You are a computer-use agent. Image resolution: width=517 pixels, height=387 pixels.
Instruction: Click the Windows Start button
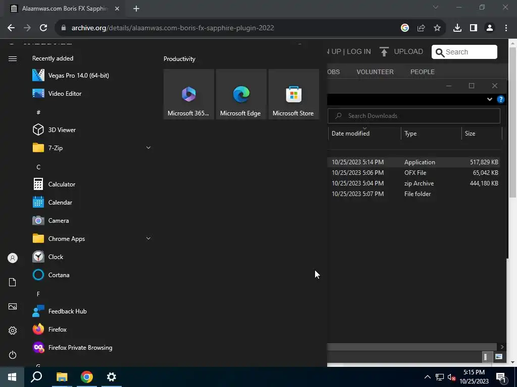click(12, 377)
